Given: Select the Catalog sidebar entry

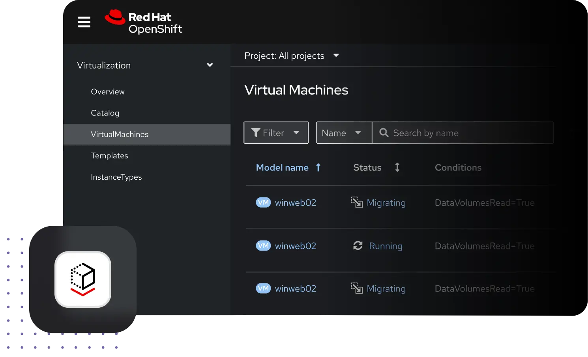Looking at the screenshot, I should 105,113.
